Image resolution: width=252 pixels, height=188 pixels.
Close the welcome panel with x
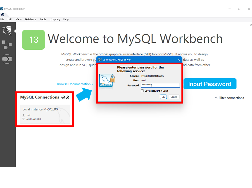coord(251,25)
